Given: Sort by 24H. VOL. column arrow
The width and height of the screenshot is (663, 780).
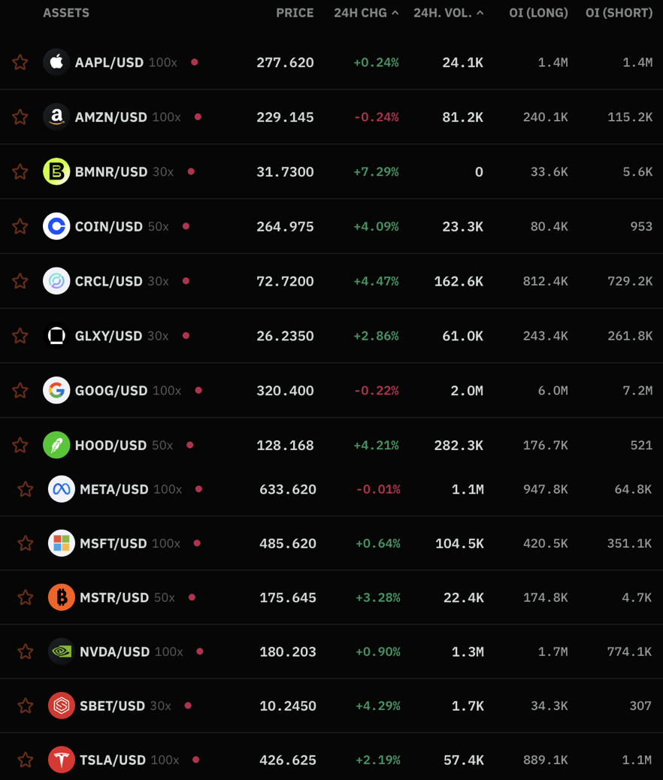Looking at the screenshot, I should (x=480, y=13).
